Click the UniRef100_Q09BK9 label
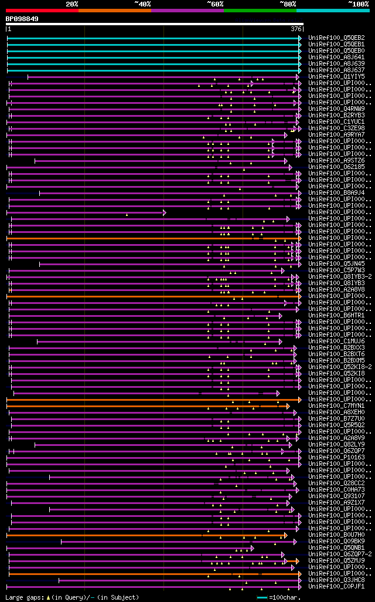Image resolution: width=375 pixels, height=602 pixels. tap(336, 541)
